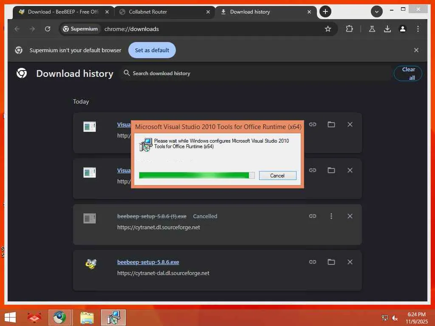Open the first Visual download file link
Screen dimensions: 435x326
(x=124, y=125)
